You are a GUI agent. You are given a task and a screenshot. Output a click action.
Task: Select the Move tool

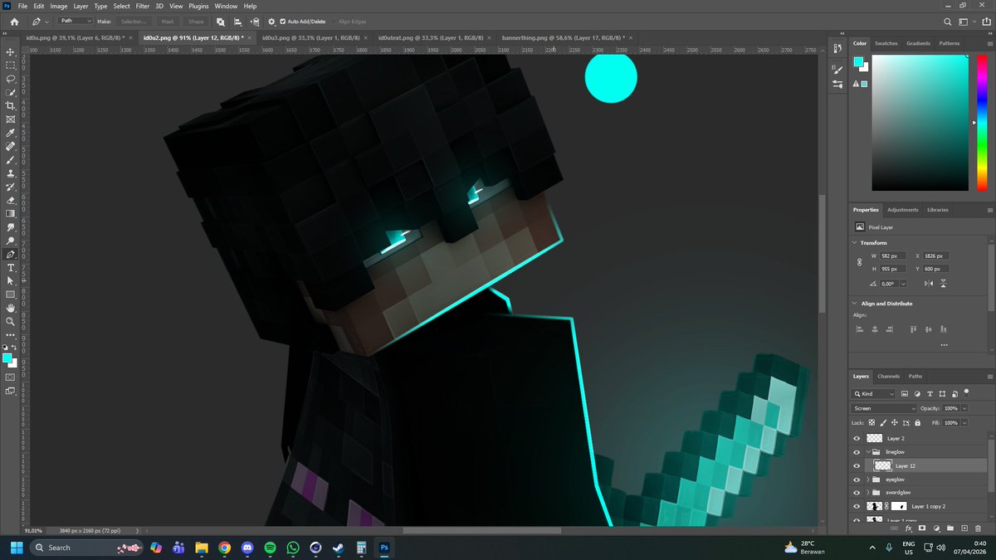(x=11, y=51)
